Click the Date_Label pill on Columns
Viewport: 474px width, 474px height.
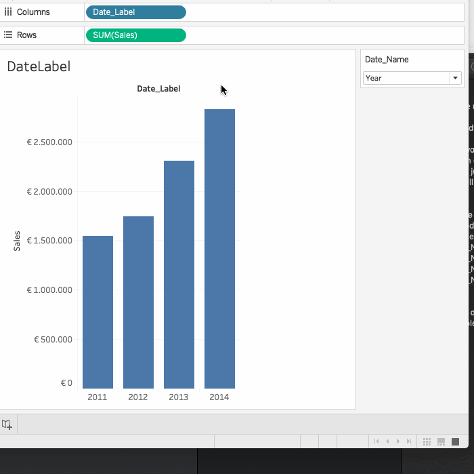tap(135, 12)
